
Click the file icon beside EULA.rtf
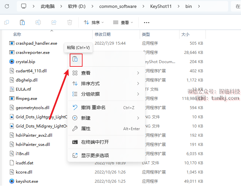[x=12, y=89]
